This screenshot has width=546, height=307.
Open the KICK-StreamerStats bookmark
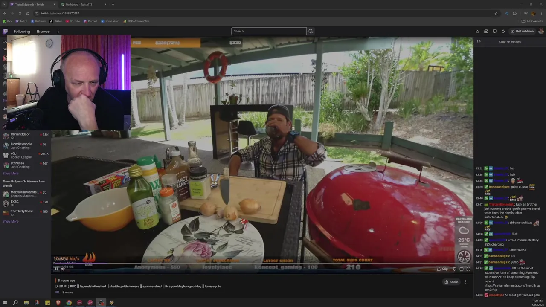pyautogui.click(x=136, y=21)
